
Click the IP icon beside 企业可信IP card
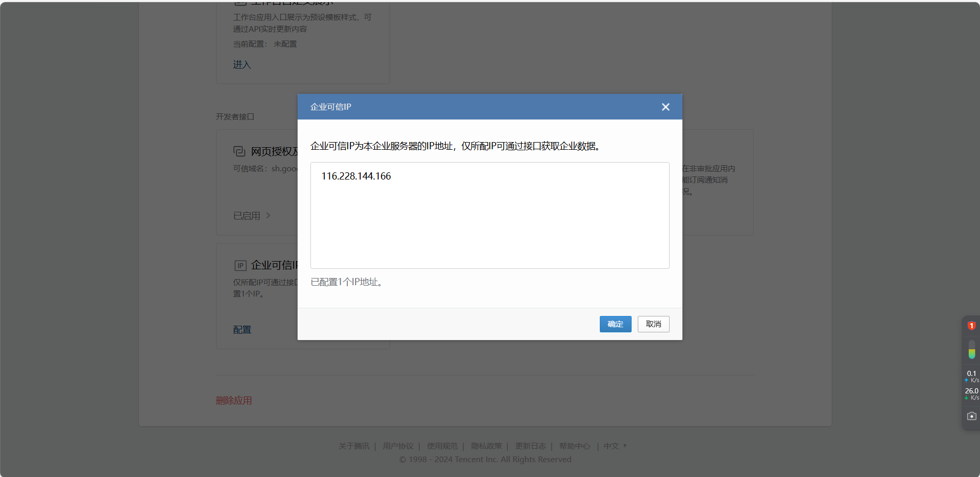240,265
